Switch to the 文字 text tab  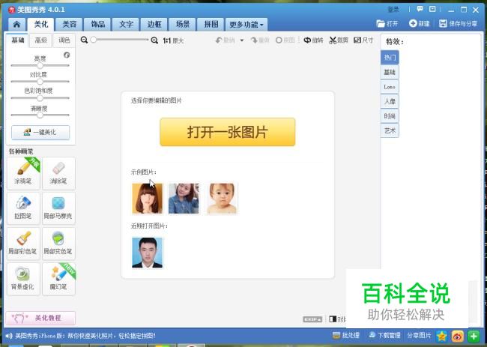(126, 24)
